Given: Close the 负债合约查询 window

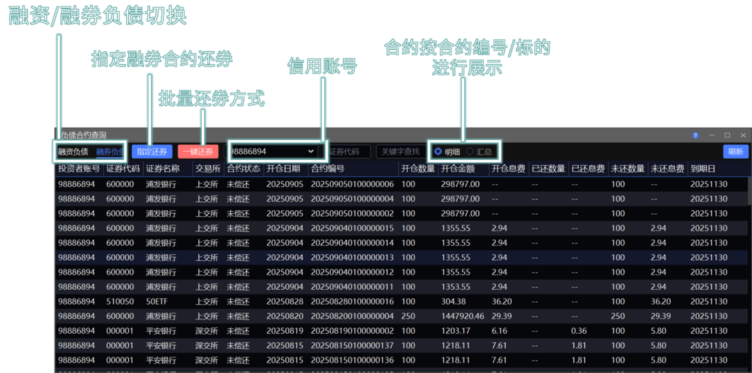Looking at the screenshot, I should 743,135.
